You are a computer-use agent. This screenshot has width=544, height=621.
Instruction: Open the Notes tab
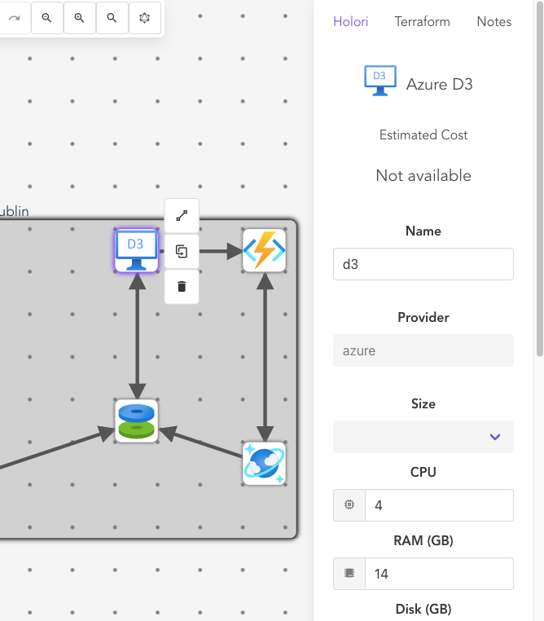click(x=494, y=21)
